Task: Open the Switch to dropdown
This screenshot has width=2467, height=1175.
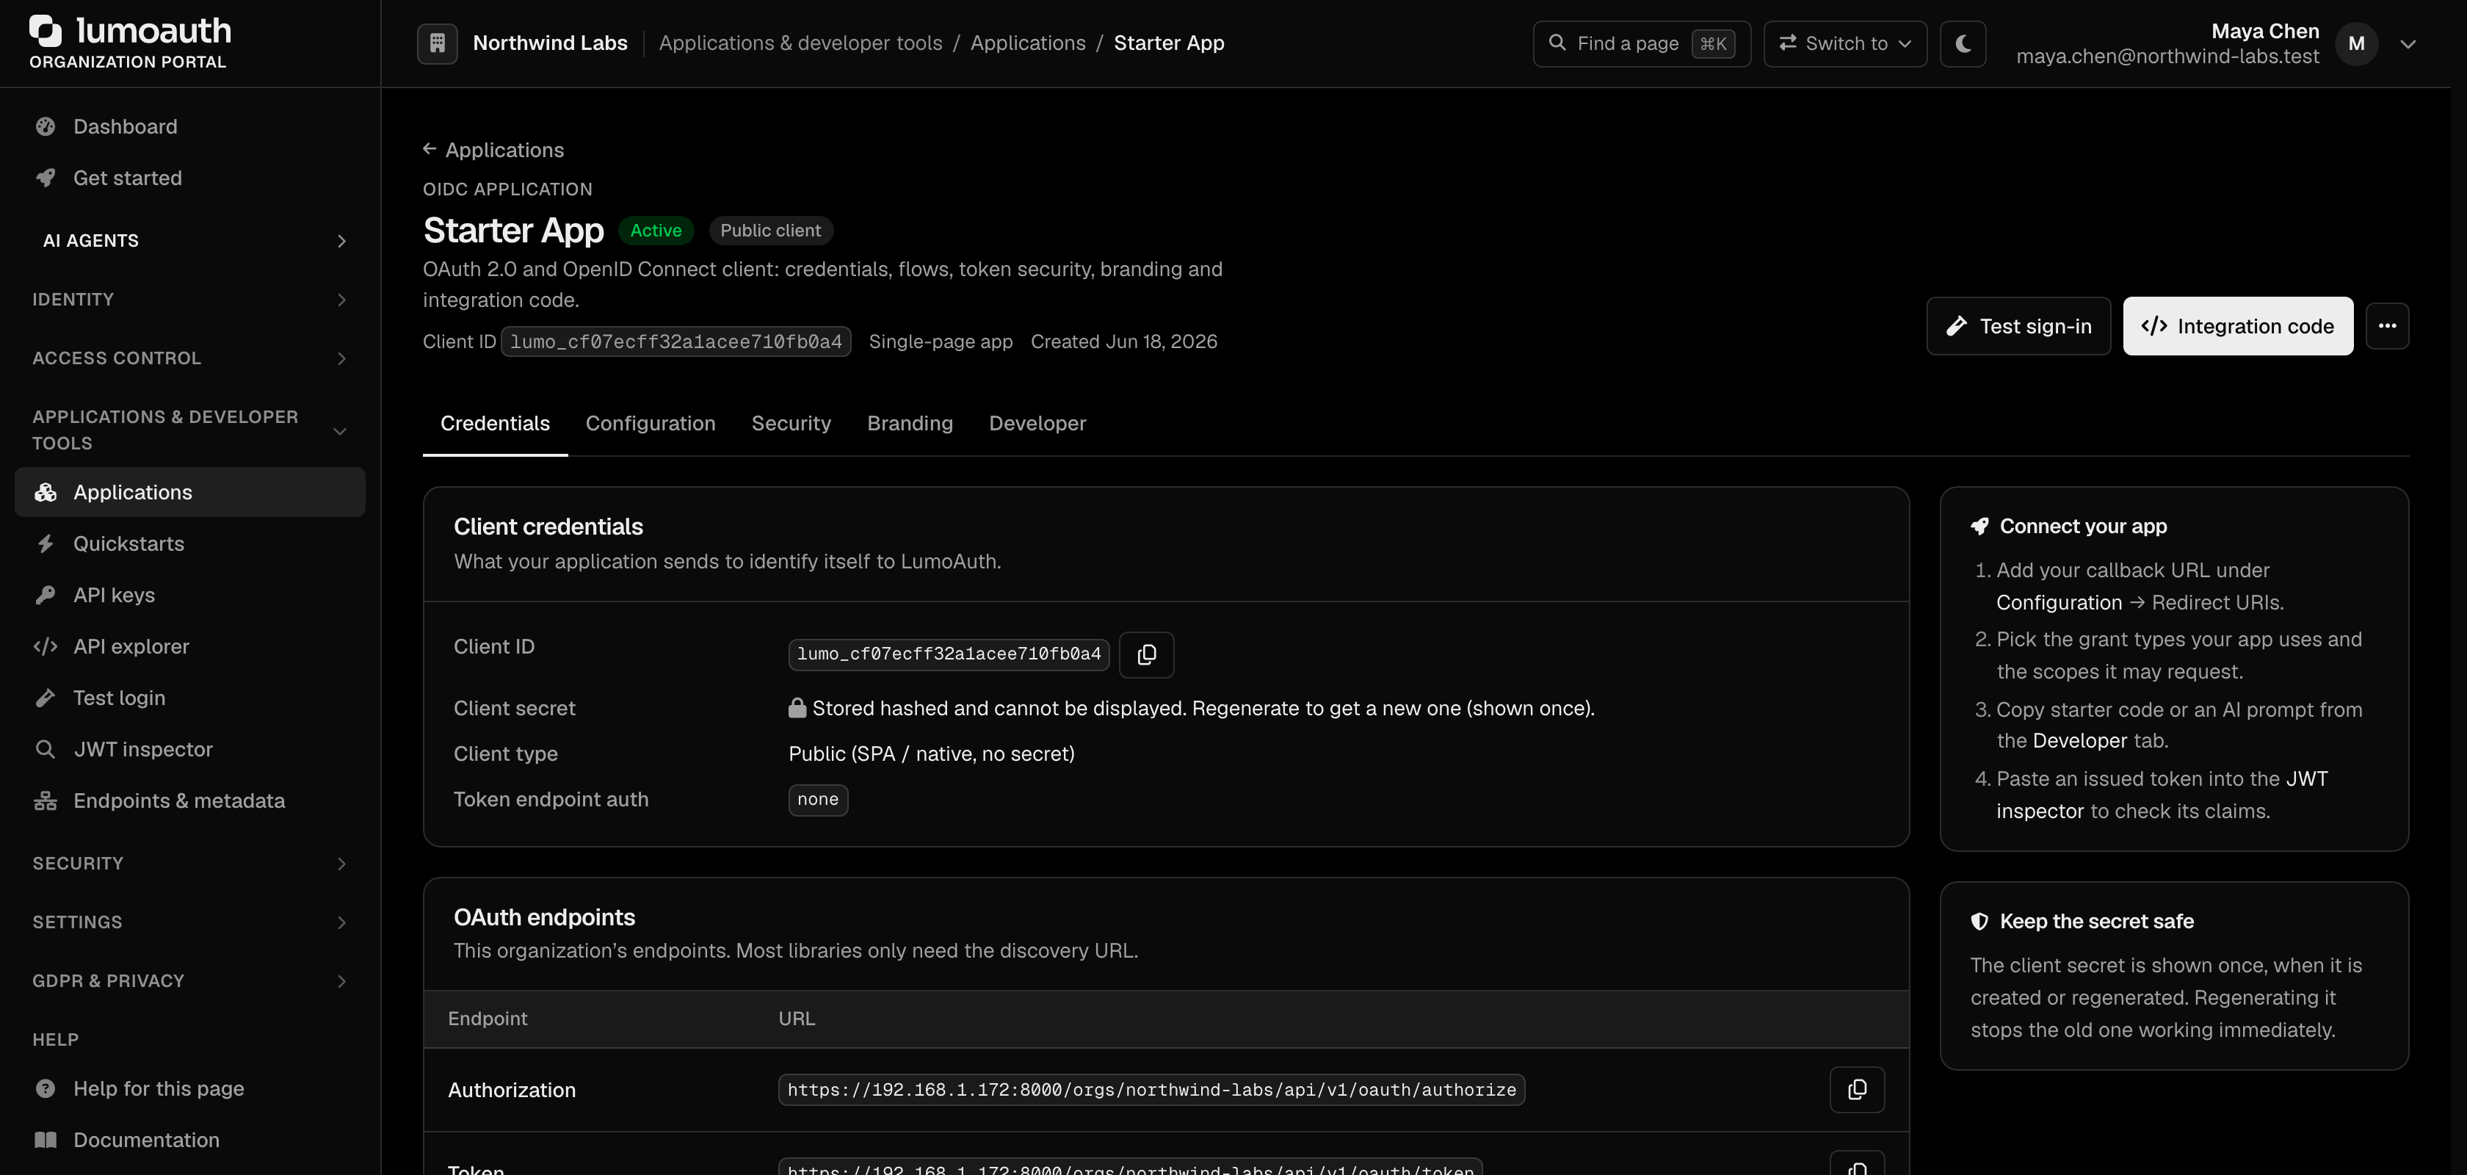Action: point(1844,43)
